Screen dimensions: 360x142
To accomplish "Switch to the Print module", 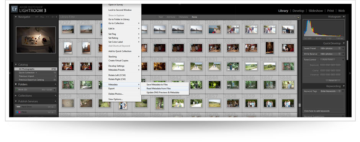I will [x=331, y=11].
